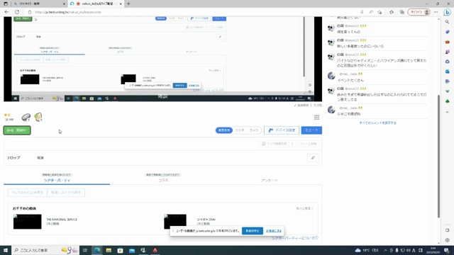
Task: Select the screen share mode pill
Action: click(x=224, y=130)
